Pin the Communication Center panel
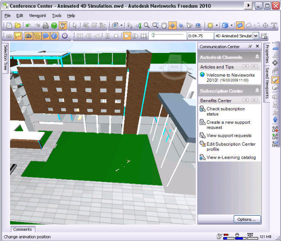The image size is (281, 241). pyautogui.click(x=249, y=46)
